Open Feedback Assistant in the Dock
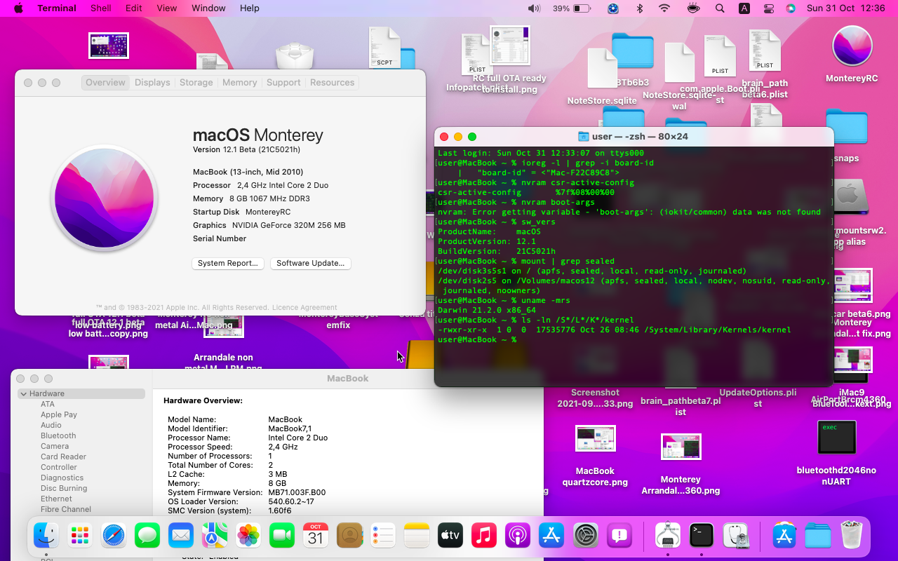Screen dimensions: 898x561 point(619,536)
